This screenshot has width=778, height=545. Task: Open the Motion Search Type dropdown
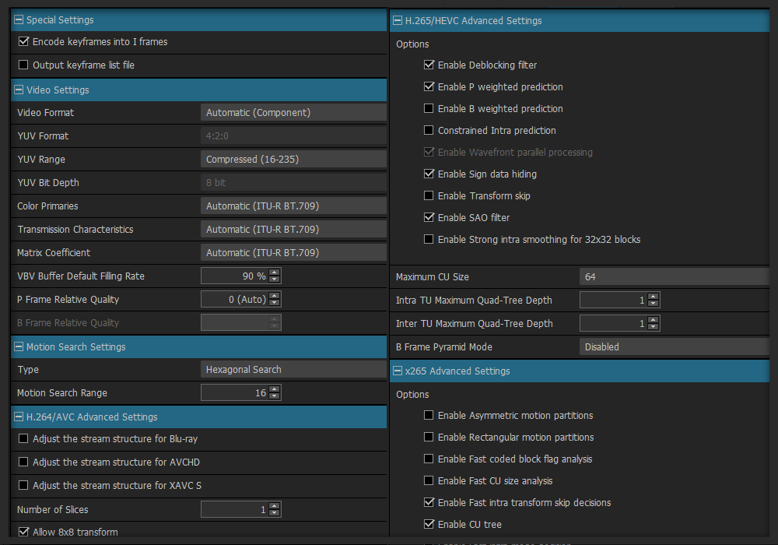[x=293, y=370]
